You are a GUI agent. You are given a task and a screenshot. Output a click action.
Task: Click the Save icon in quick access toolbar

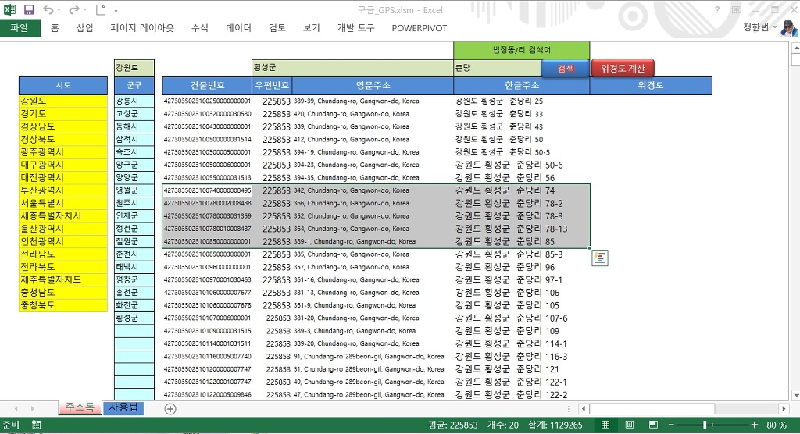point(29,10)
